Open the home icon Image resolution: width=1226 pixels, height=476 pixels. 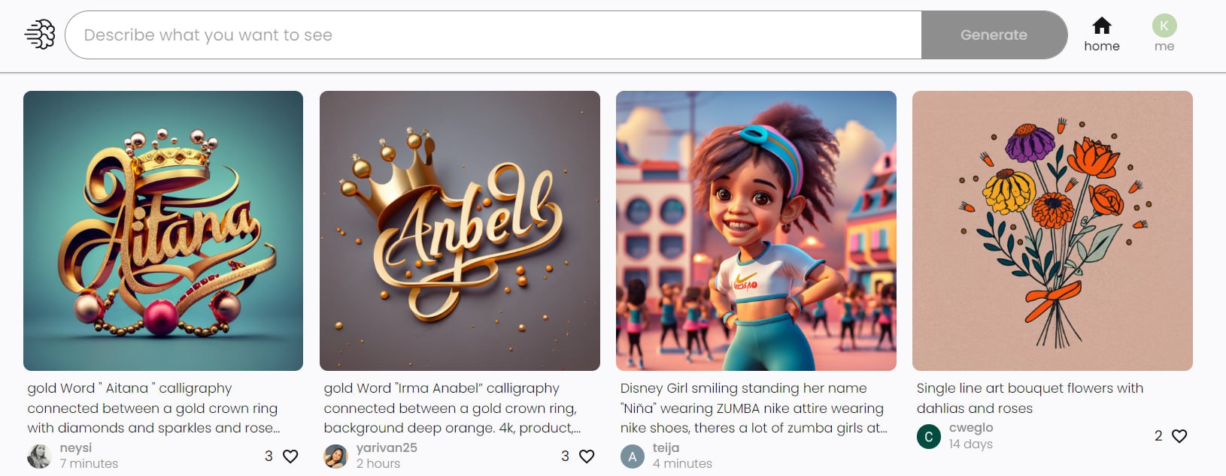coord(1102,26)
